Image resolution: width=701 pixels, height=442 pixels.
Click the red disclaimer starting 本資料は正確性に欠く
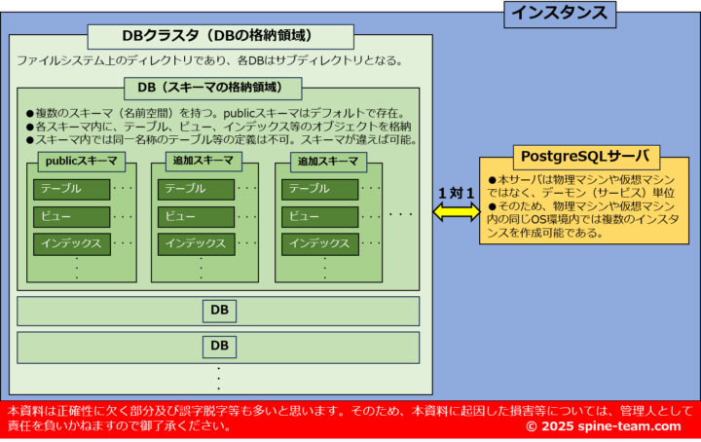pyautogui.click(x=349, y=419)
